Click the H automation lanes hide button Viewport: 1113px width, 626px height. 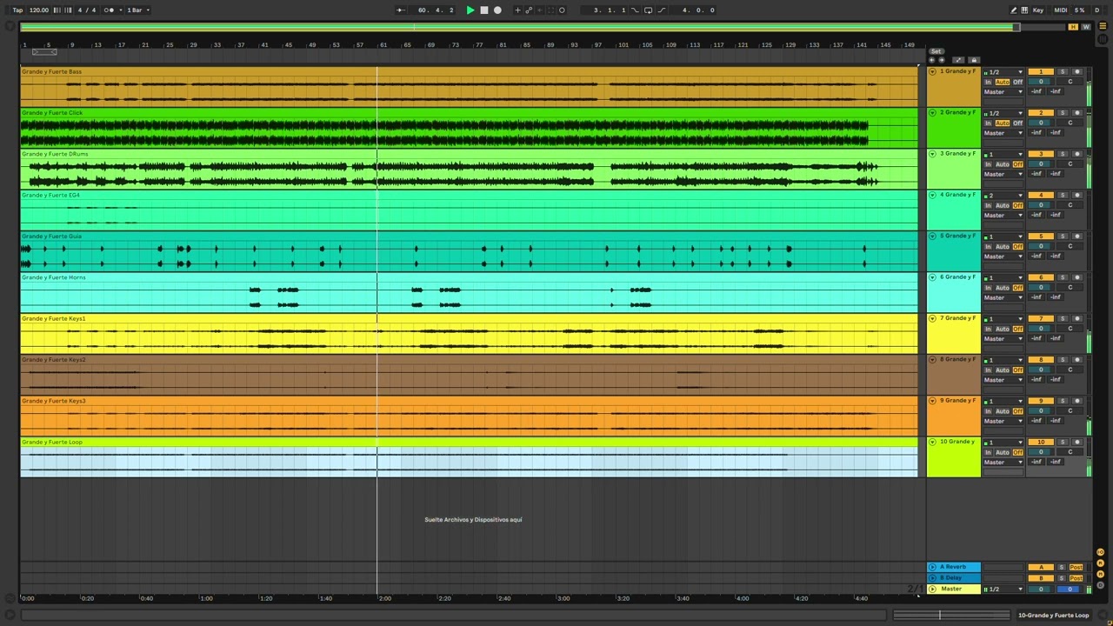(1073, 27)
